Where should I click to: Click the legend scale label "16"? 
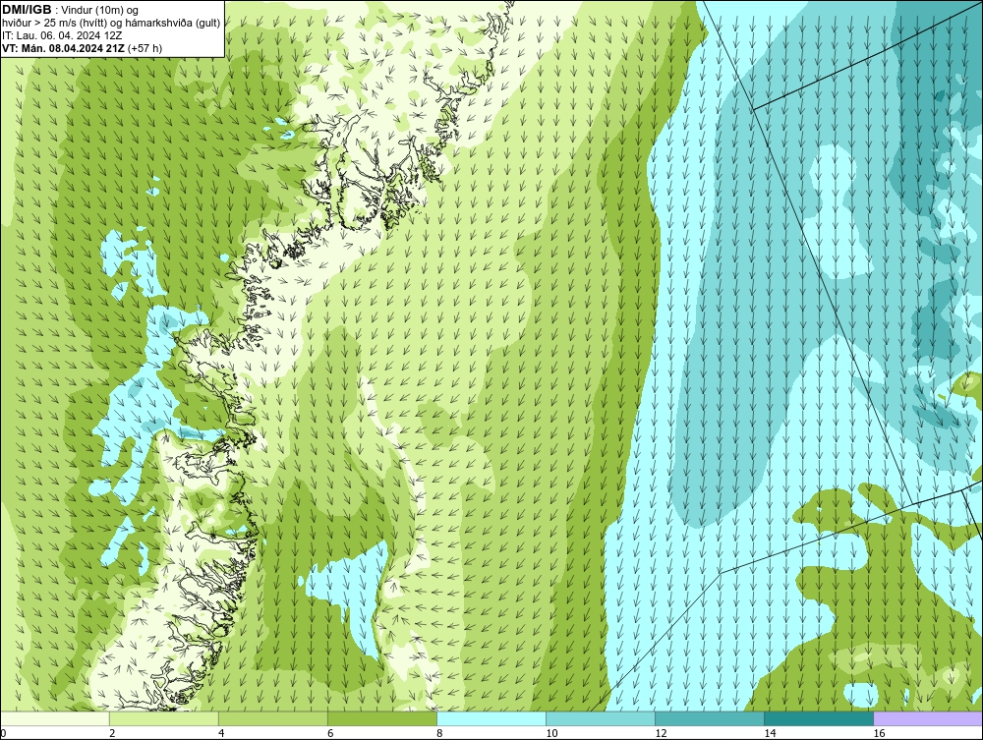[878, 733]
